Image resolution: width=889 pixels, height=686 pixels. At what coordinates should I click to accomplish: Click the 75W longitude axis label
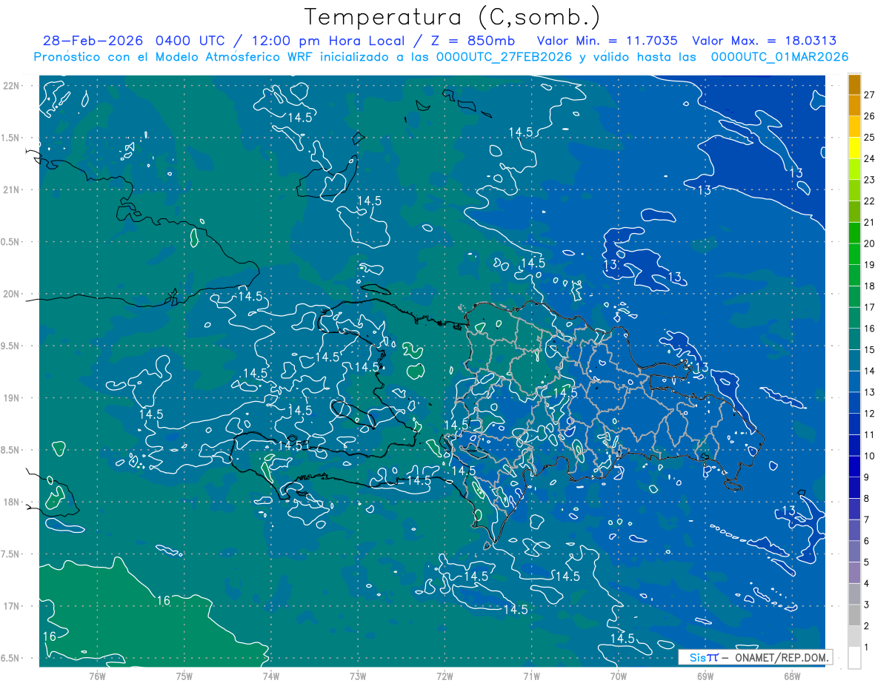click(x=184, y=676)
